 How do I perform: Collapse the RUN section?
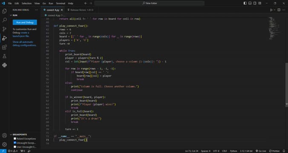pos(11,15)
